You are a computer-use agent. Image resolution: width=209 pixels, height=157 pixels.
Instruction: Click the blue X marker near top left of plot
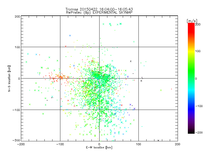[x=70, y=36]
